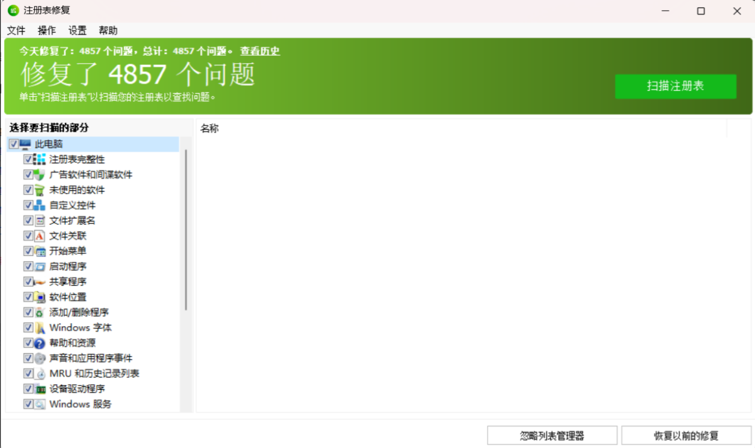Toggle the 文件扩展名 checkbox
755x448 pixels.
[28, 220]
